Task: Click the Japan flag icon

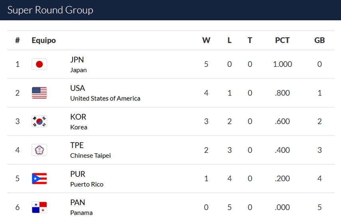Action: click(39, 65)
